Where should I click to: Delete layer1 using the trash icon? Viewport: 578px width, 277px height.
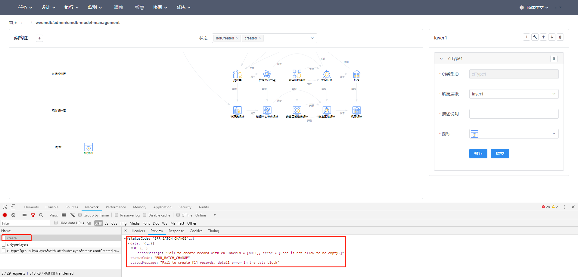point(560,37)
